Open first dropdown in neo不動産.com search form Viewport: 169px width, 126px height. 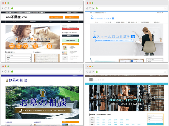[x=19, y=58]
